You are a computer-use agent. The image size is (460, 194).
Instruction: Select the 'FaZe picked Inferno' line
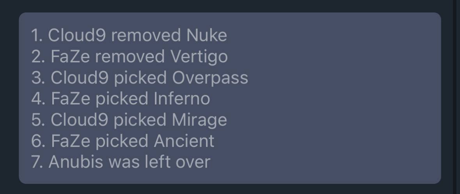point(121,99)
